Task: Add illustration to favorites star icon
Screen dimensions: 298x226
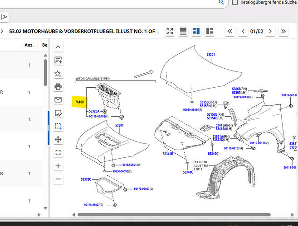Action: 58,73
